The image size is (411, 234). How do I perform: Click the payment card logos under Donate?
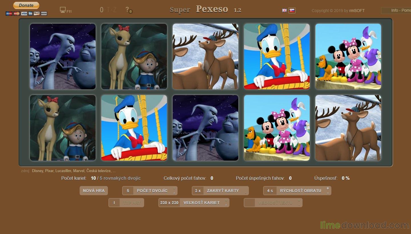click(x=26, y=13)
